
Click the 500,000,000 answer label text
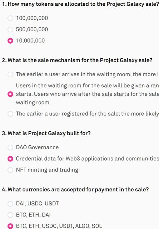click(x=32, y=29)
